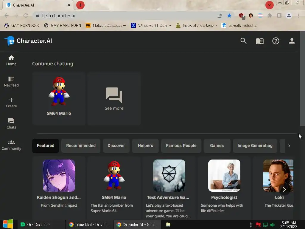Open the Index of /~dartz/is bookmark
This screenshot has height=229, width=305.
[x=196, y=25]
